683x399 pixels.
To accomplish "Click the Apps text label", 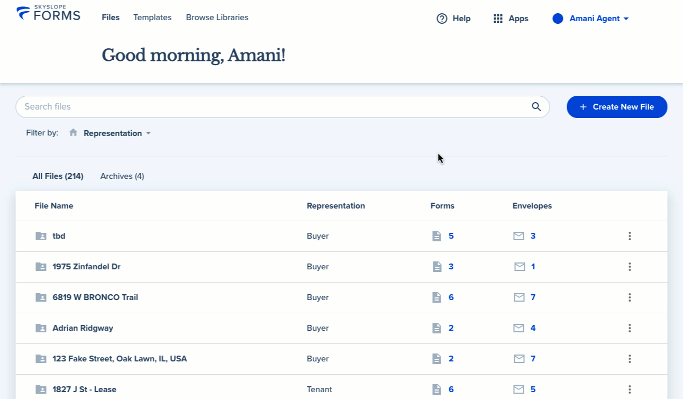I will click(518, 19).
